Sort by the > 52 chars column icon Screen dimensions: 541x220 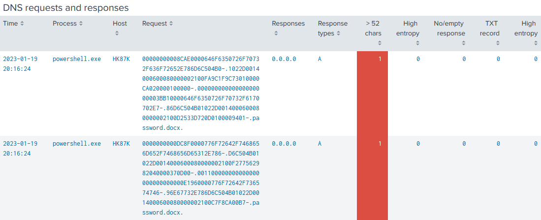(380, 43)
